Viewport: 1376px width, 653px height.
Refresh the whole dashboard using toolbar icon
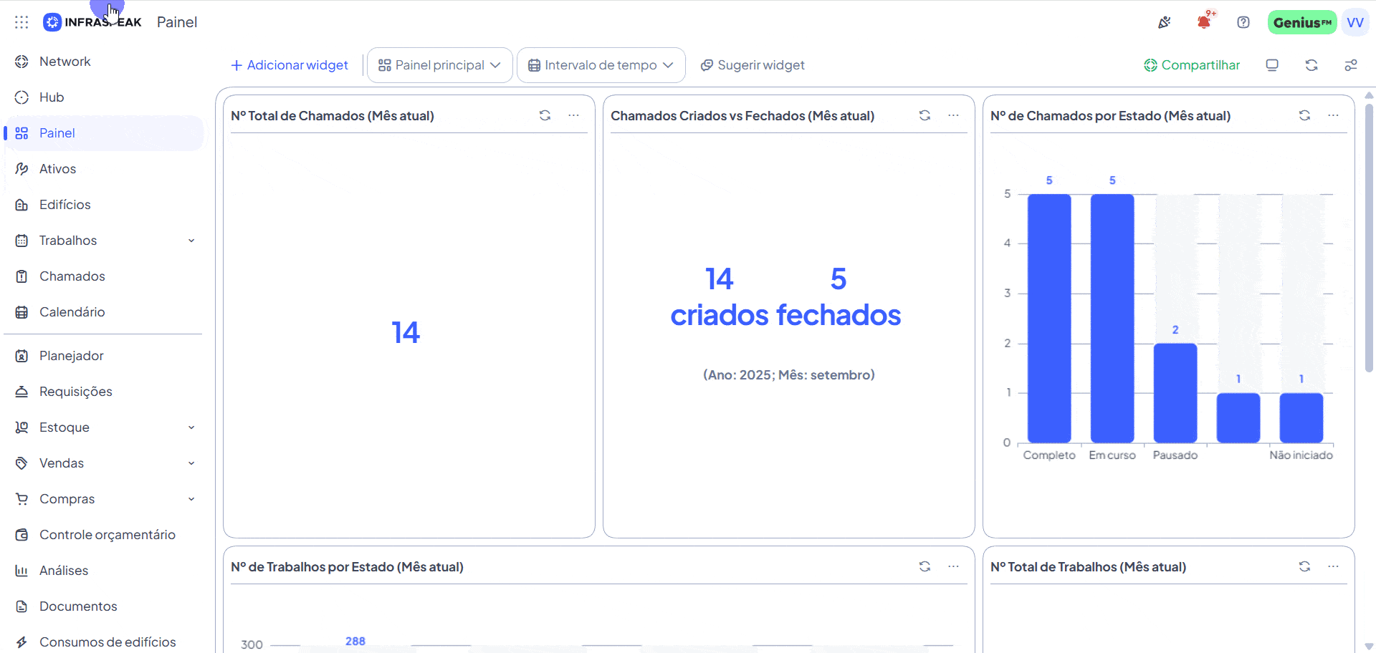(1311, 65)
